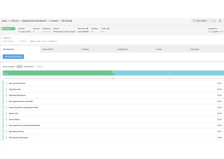Open the Rerun workflow dropdown arrow
The width and height of the screenshot is (224, 159).
(214, 21)
